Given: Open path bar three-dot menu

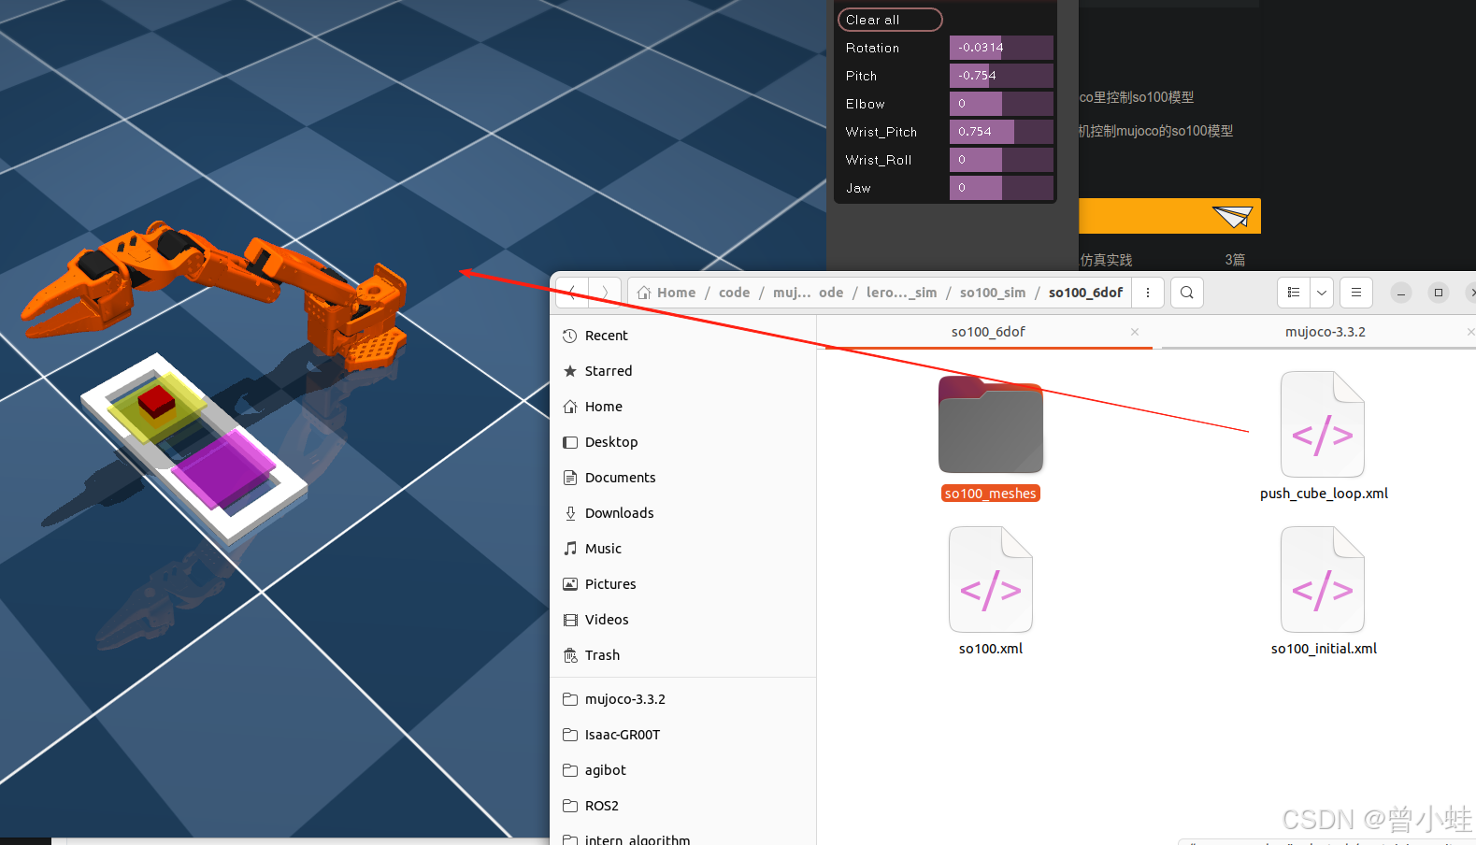Looking at the screenshot, I should pyautogui.click(x=1148, y=293).
